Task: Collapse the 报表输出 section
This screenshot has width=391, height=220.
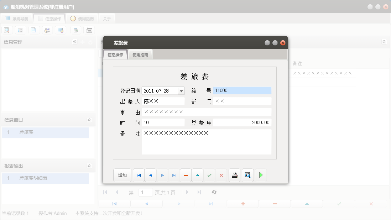Action: (x=89, y=166)
